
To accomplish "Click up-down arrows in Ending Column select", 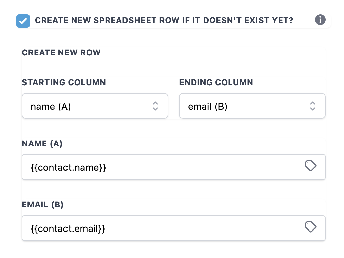I will 313,106.
